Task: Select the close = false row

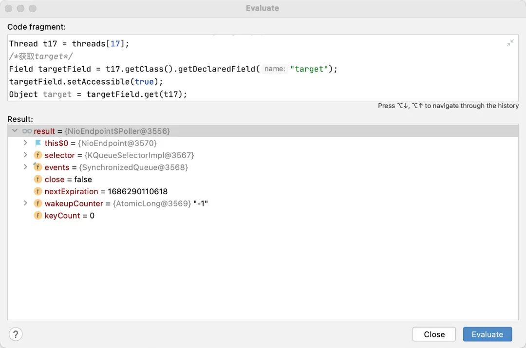Action: [263, 180]
